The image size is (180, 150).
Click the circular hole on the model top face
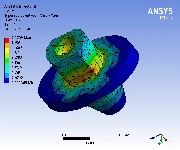[65, 46]
